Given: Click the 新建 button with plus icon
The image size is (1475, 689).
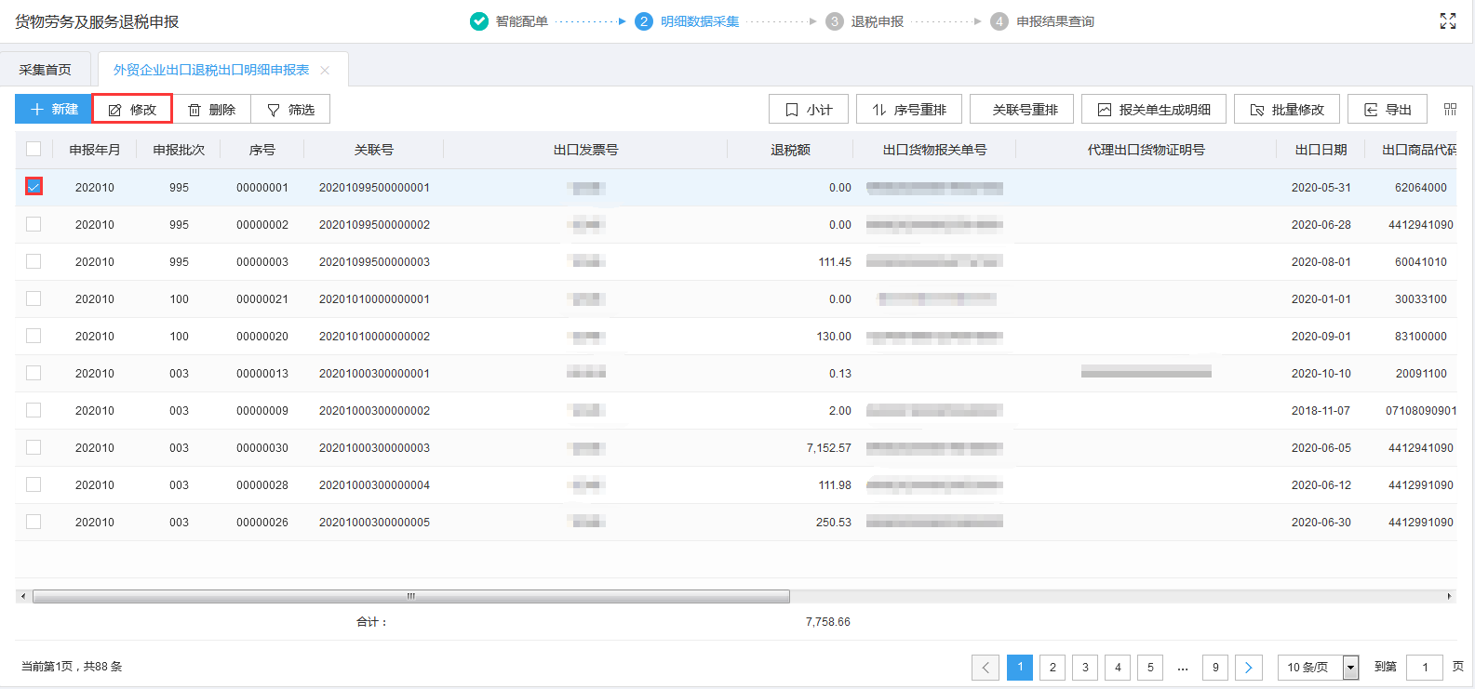Looking at the screenshot, I should 53,110.
